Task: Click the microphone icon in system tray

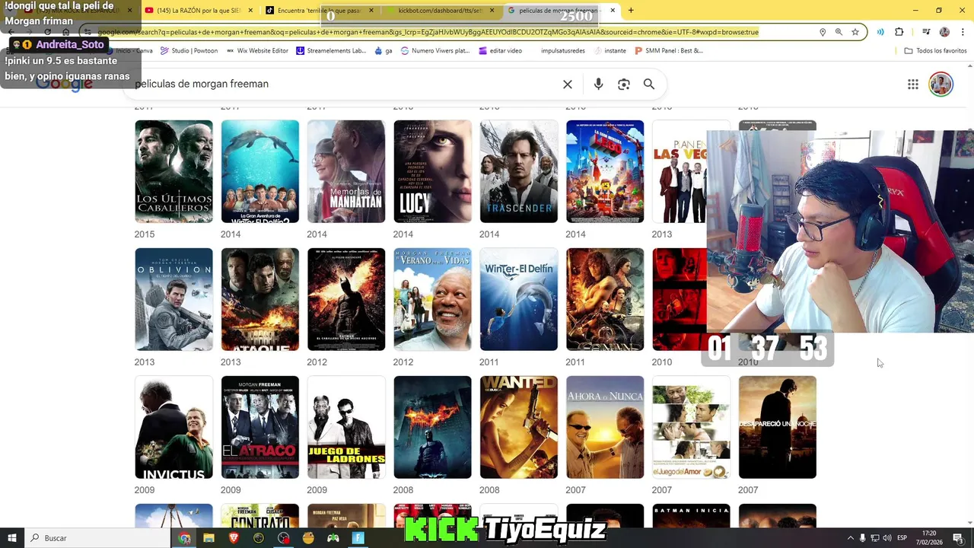Action: pos(862,538)
